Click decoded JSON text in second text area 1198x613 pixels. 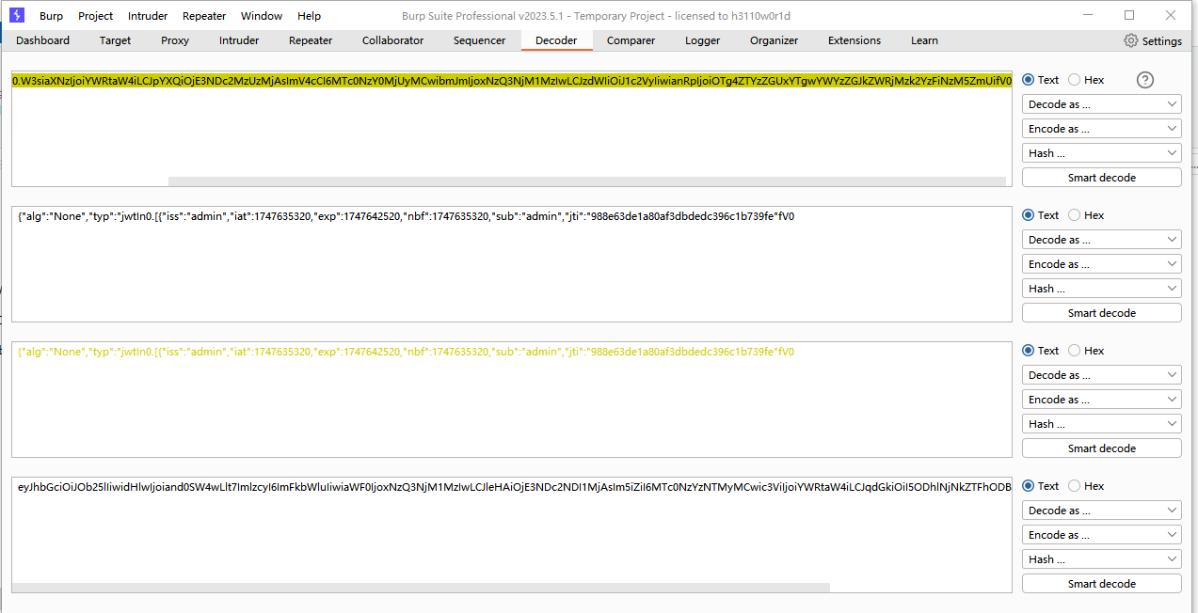[x=406, y=216]
